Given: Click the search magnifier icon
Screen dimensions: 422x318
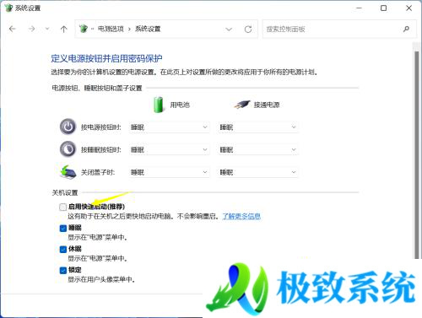Looking at the screenshot, I should (406, 29).
